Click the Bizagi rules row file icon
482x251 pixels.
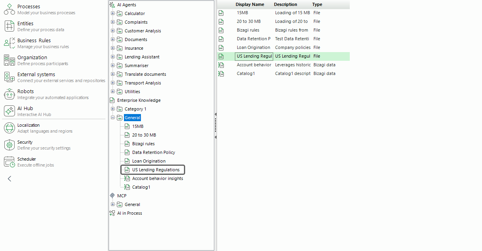(221, 30)
